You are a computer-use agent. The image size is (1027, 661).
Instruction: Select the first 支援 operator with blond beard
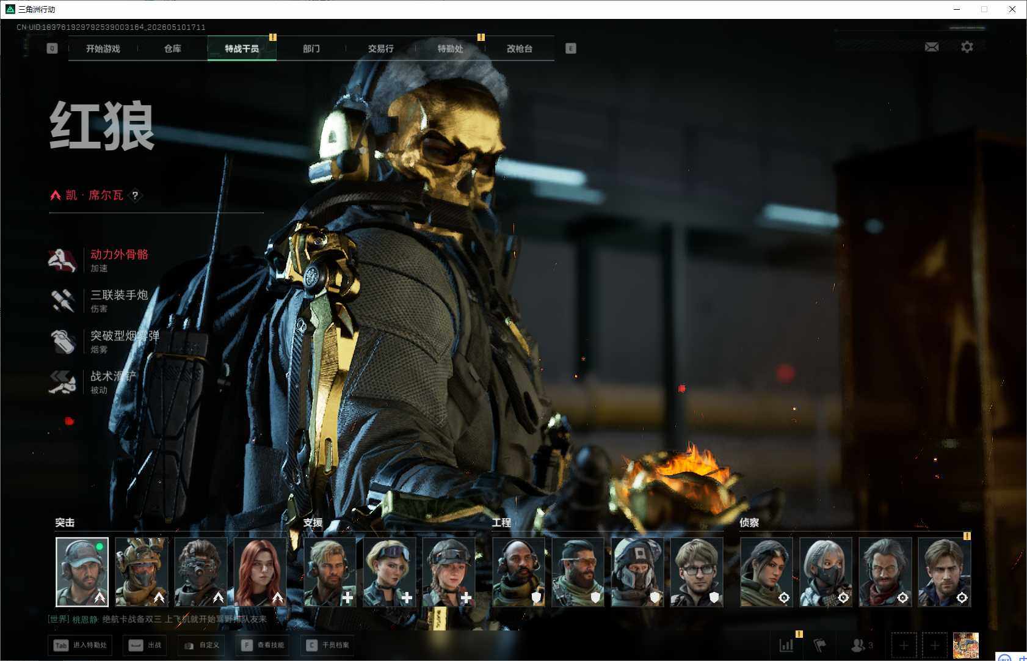[x=330, y=572]
